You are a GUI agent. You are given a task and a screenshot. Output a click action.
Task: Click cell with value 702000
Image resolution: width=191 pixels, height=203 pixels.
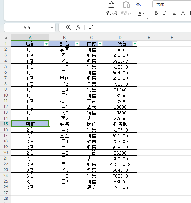point(120,176)
